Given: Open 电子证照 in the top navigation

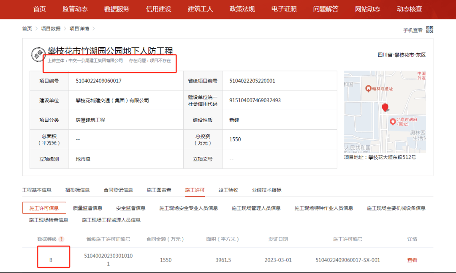Looking at the screenshot, I should pyautogui.click(x=284, y=9).
